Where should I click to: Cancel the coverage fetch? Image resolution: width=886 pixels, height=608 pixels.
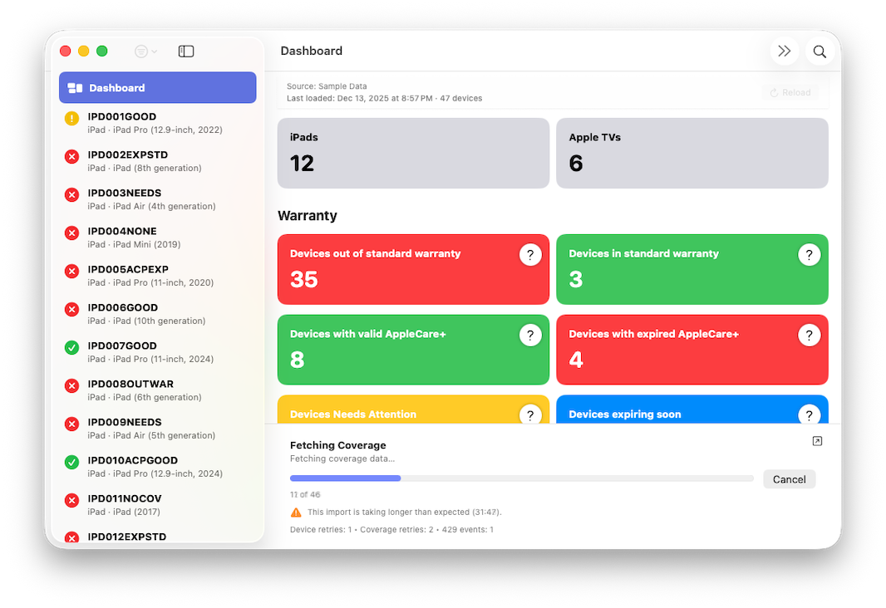coord(789,479)
